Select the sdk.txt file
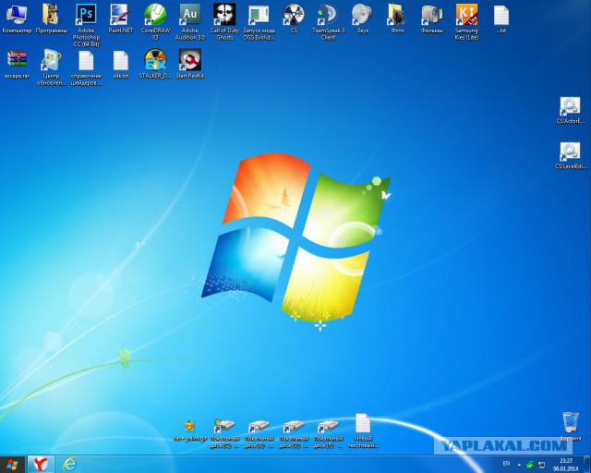Viewport: 591px width, 473px height. (x=121, y=64)
